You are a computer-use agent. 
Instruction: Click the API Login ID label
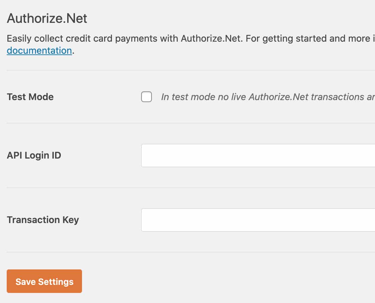pos(34,155)
